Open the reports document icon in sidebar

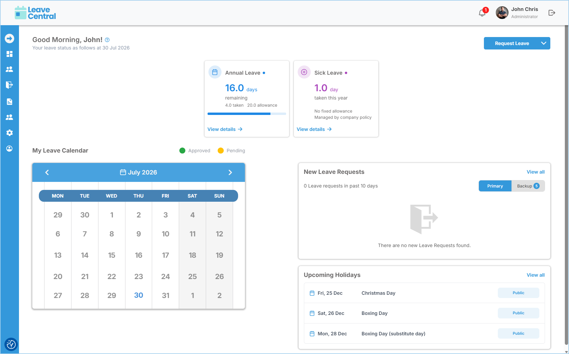(x=9, y=102)
